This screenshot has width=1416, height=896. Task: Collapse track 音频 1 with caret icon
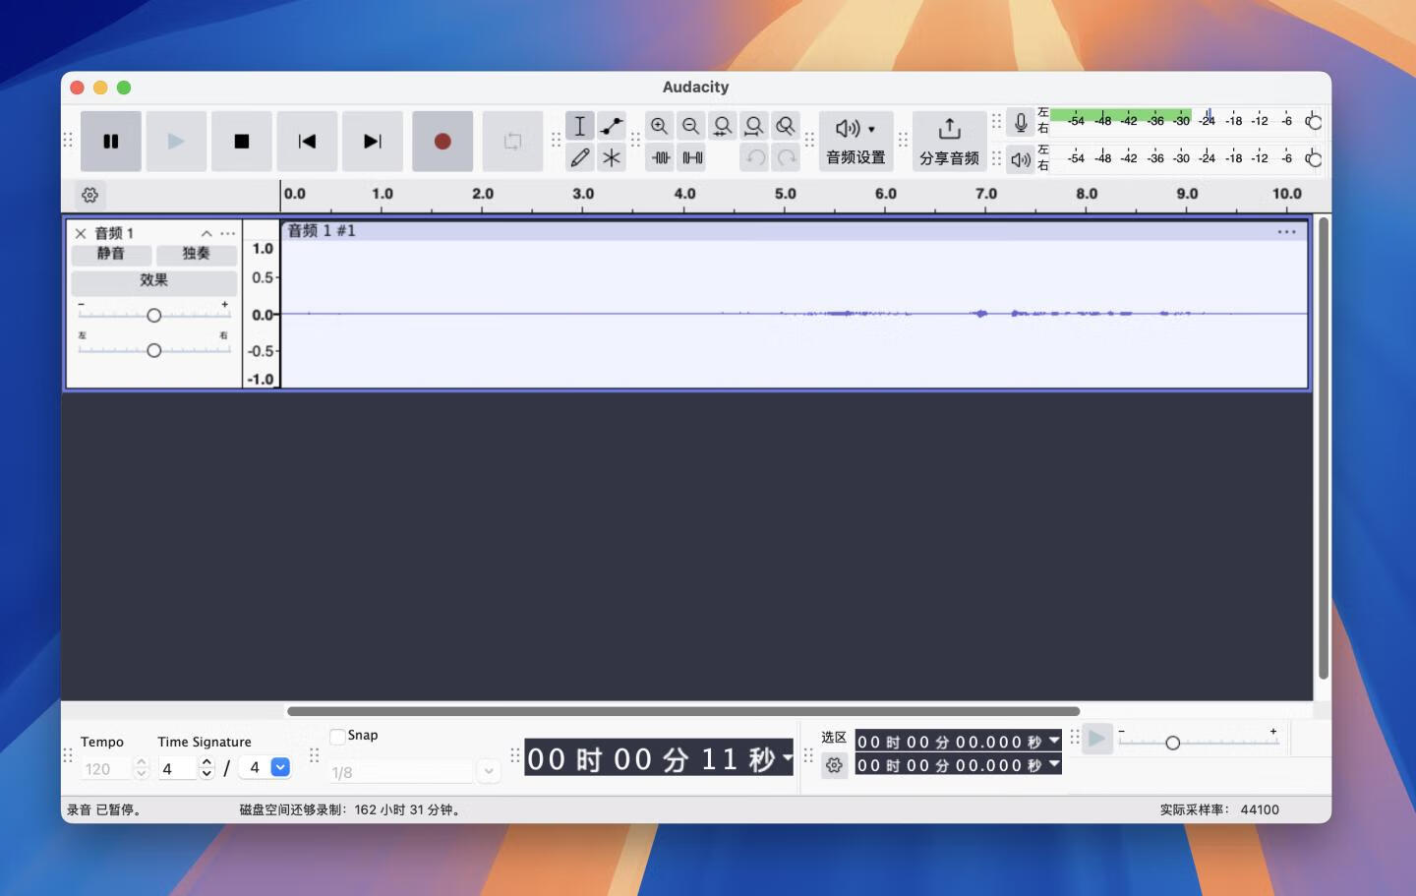click(206, 233)
